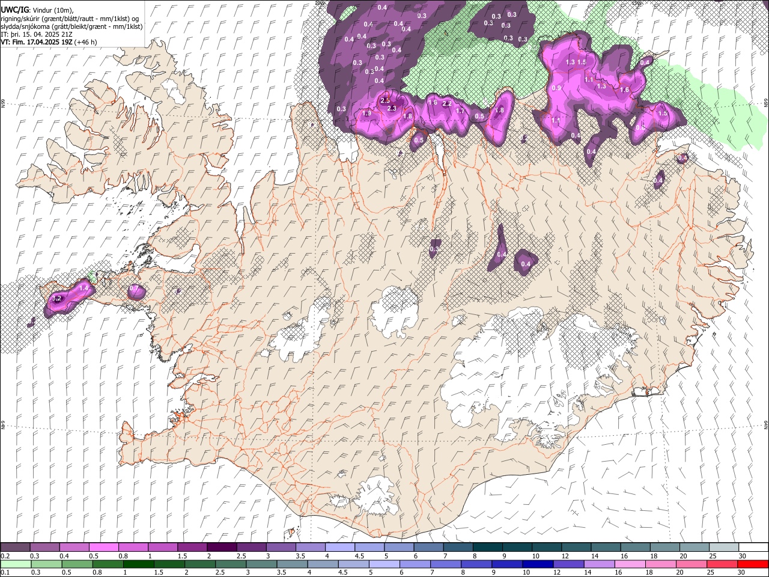Pick pale gray snow swatch between 25 and 30
The image size is (769, 577).
[724, 548]
